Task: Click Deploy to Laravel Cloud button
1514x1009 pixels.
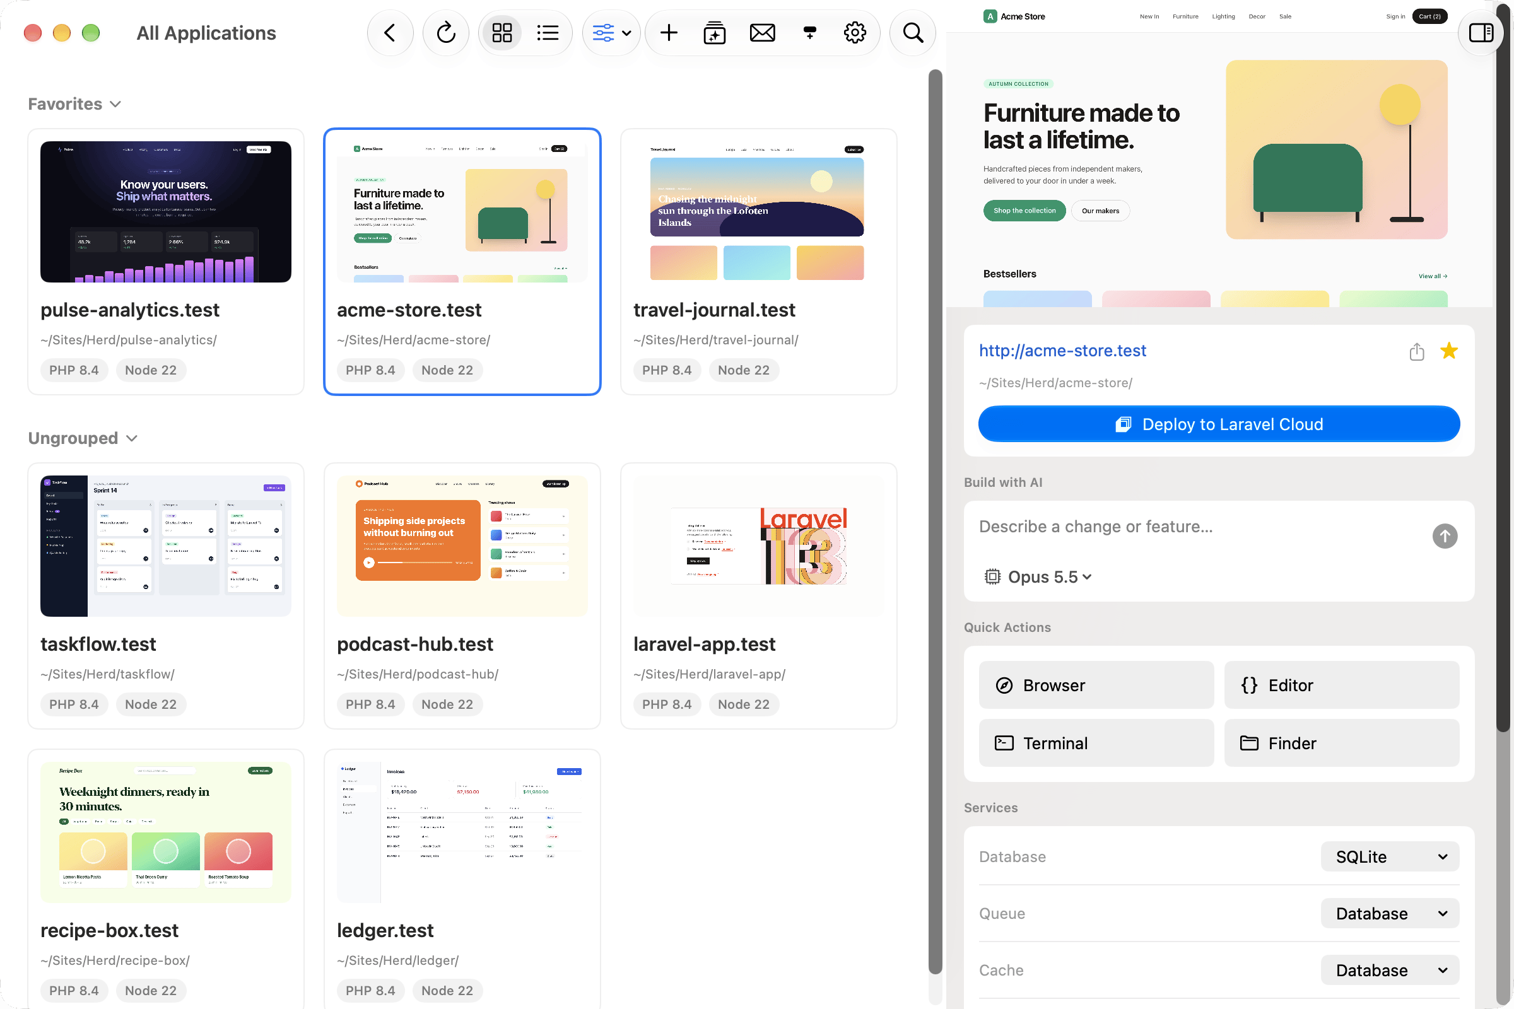Action: tap(1219, 424)
